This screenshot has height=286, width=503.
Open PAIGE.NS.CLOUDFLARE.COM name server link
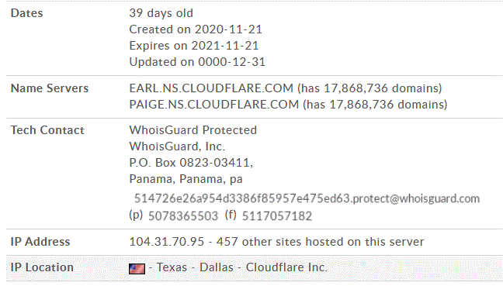pos(214,105)
